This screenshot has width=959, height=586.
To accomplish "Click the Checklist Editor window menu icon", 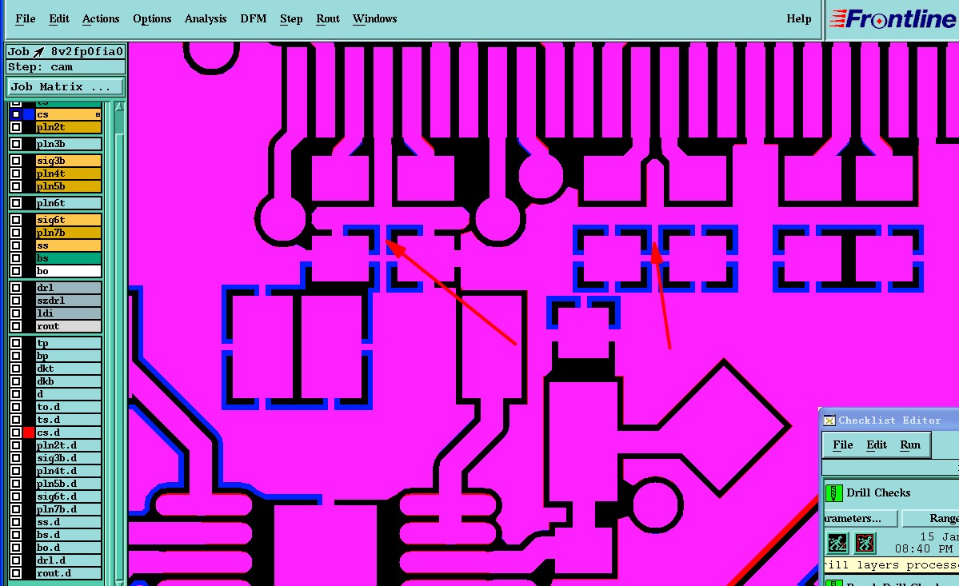I will click(829, 421).
